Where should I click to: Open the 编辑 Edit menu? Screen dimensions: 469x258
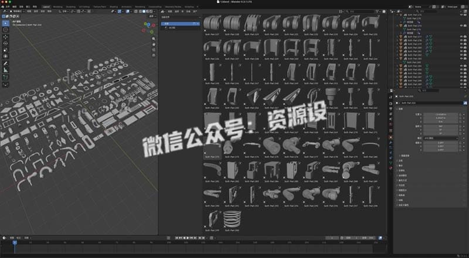click(14, 6)
